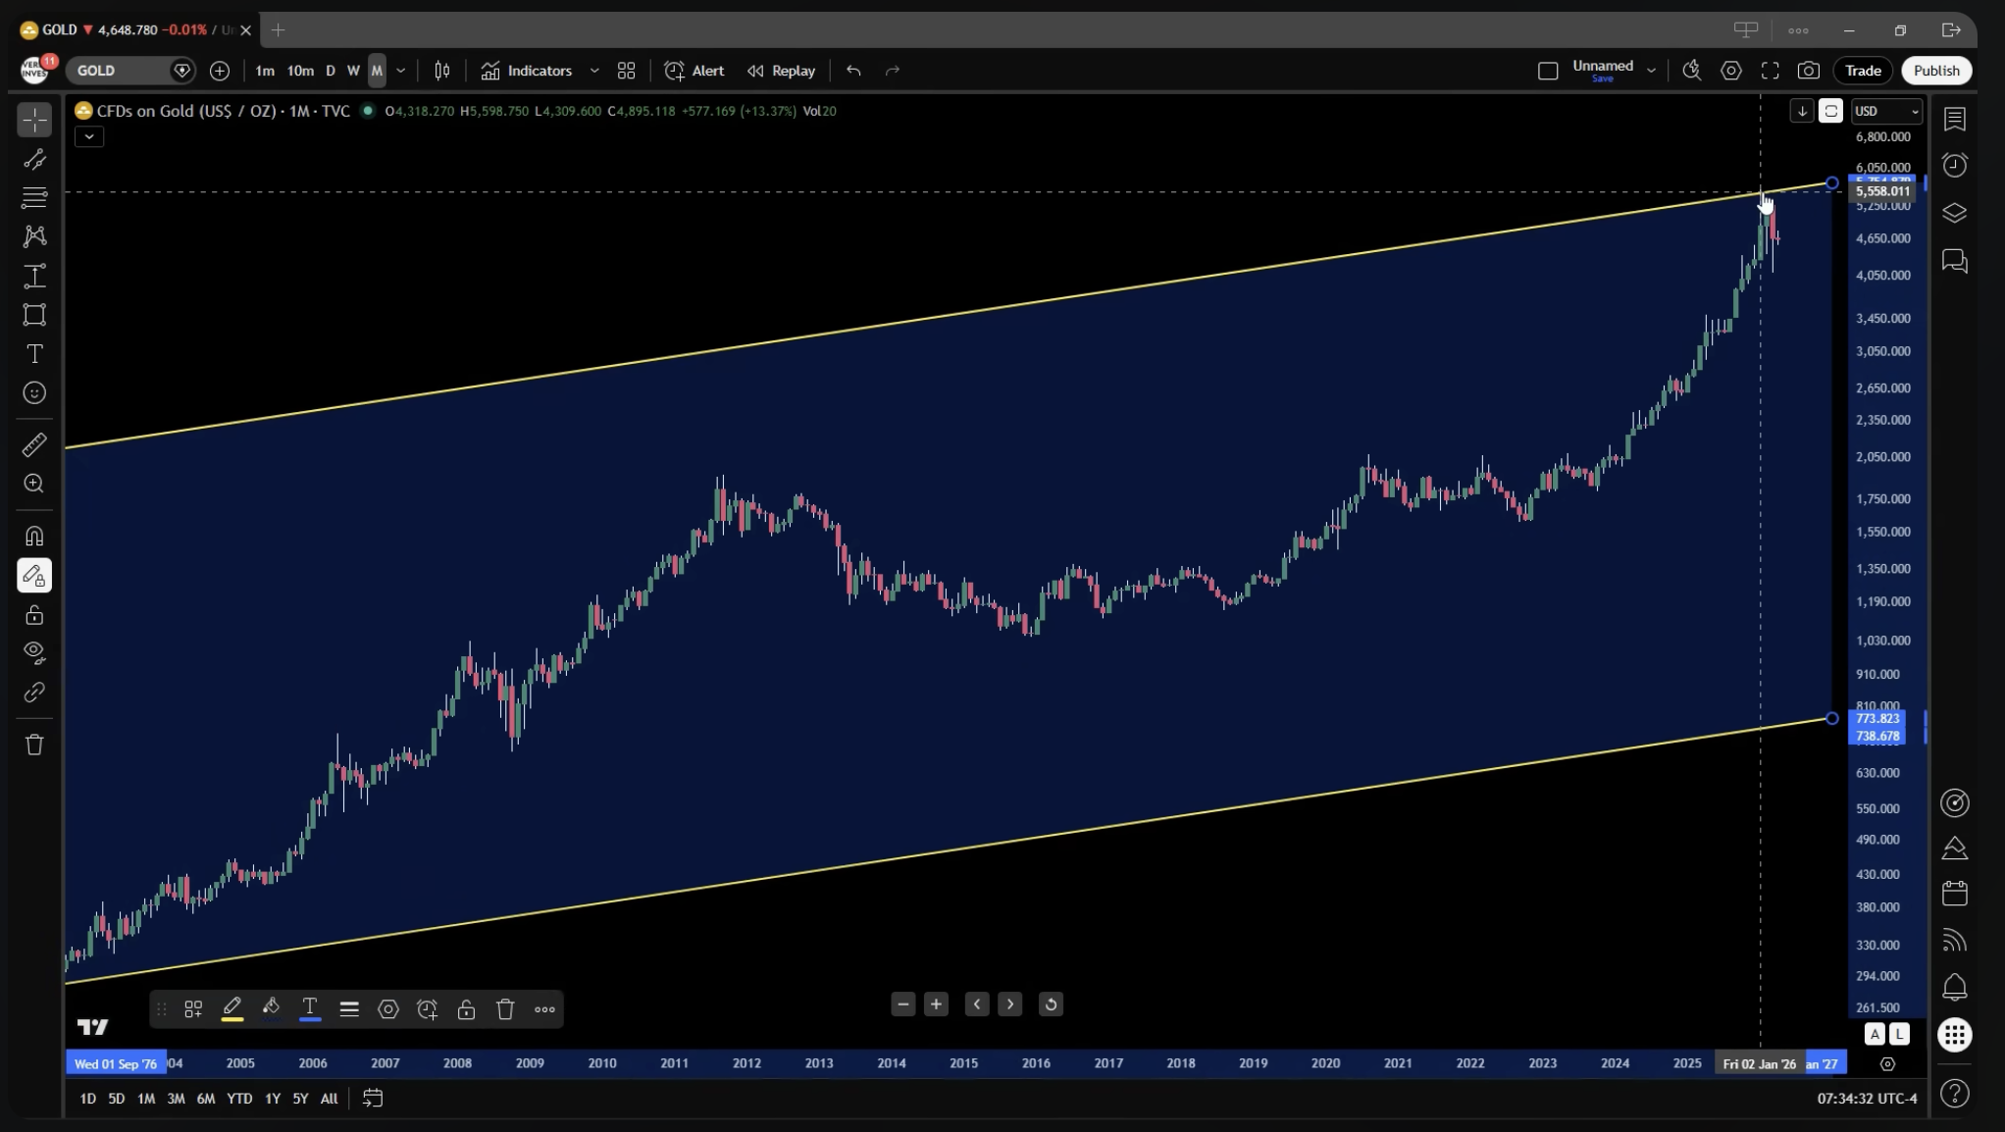The width and height of the screenshot is (2005, 1132).
Task: Switch to the weekly W timeframe
Action: coord(353,71)
